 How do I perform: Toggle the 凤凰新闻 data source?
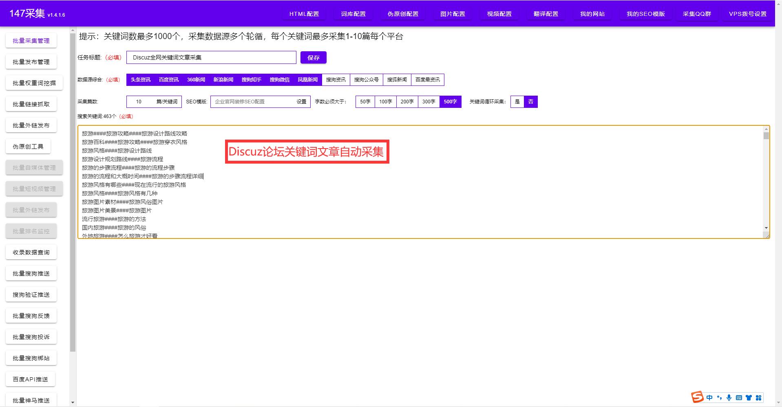(308, 80)
